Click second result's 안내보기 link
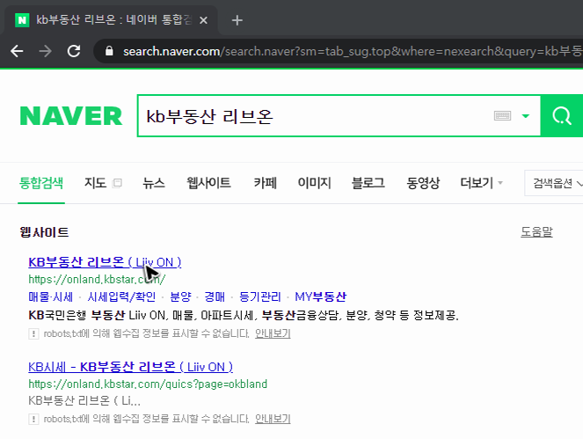This screenshot has width=583, height=439. 273,419
